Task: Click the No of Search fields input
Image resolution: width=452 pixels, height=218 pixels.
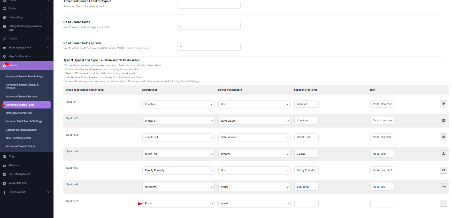Action: coord(209,26)
